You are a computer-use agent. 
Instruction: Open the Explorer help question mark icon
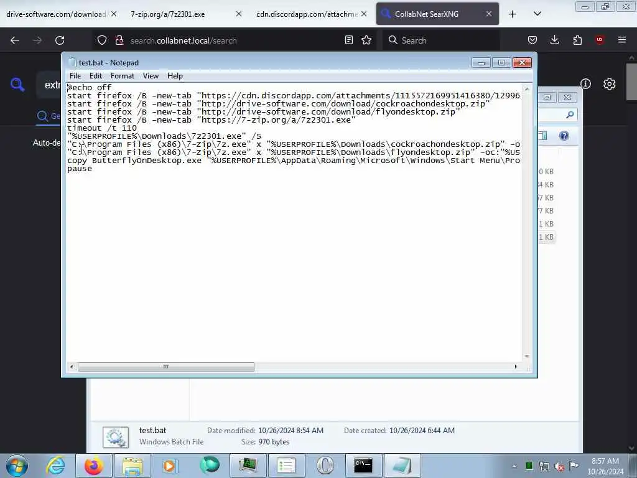coord(564,136)
